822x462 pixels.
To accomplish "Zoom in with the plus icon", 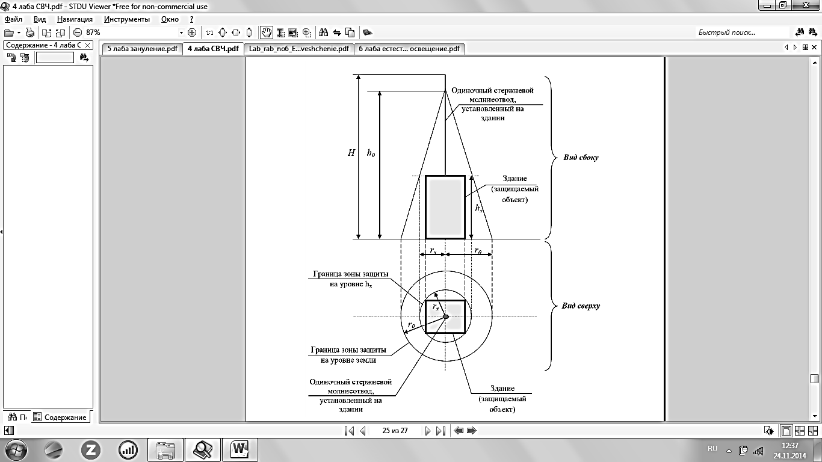I will coord(192,32).
